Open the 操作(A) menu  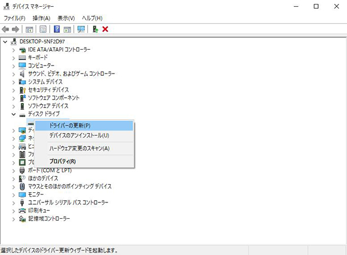[41, 18]
